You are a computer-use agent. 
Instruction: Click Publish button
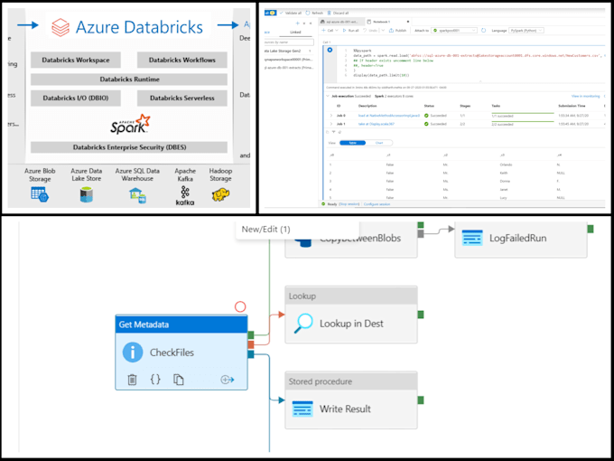(x=397, y=30)
